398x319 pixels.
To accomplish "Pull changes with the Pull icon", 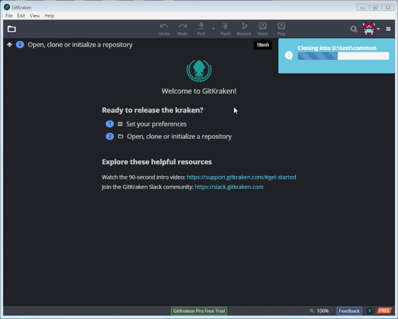I will pyautogui.click(x=201, y=29).
